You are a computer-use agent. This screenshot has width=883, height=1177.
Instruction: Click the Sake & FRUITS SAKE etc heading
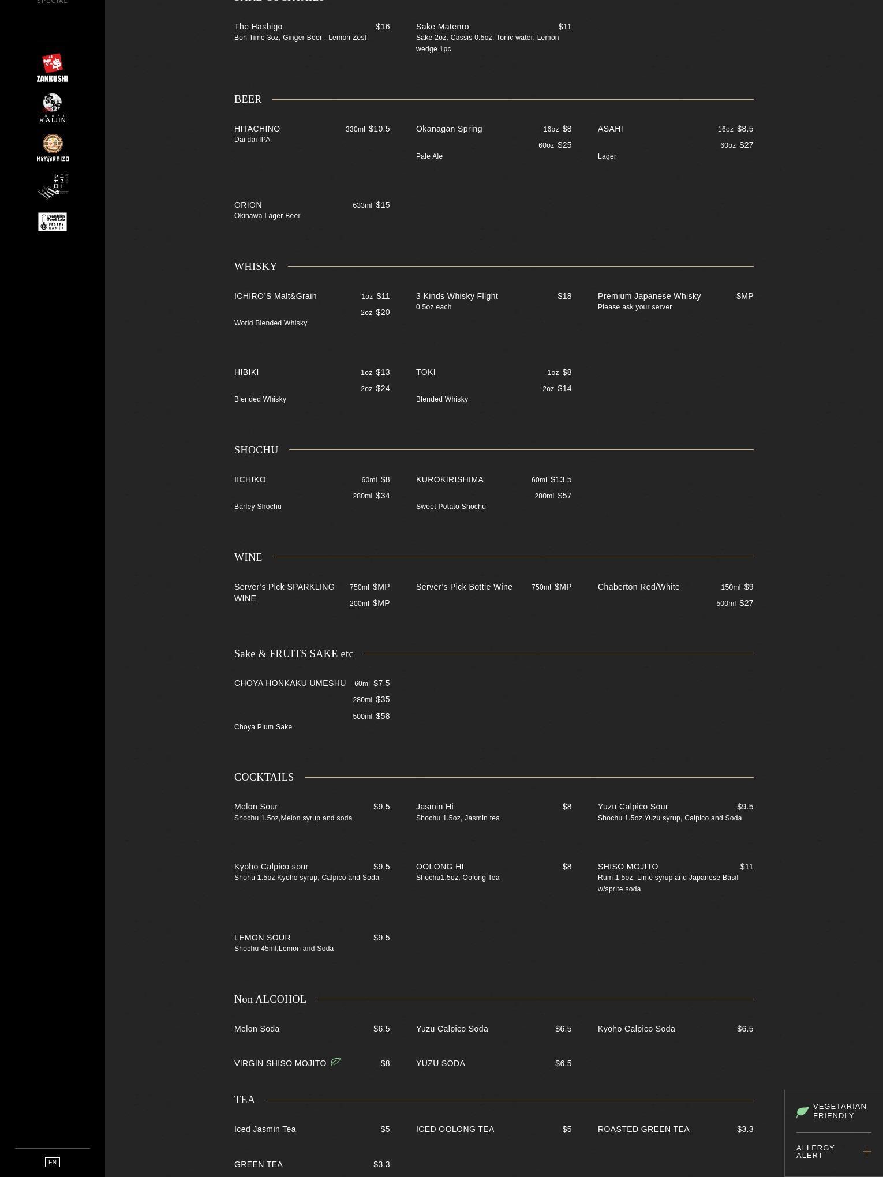coord(294,654)
